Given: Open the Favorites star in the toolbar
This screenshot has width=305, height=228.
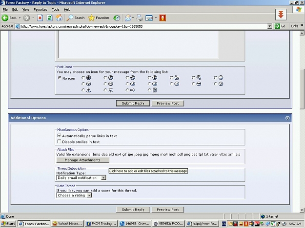Looking at the screenshot, I should [x=99, y=18].
